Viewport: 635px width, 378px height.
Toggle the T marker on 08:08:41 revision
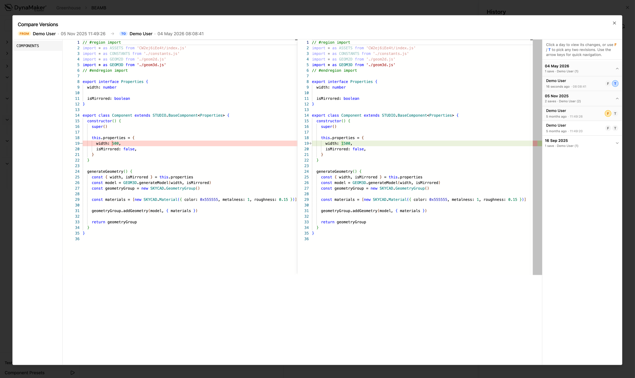615,84
